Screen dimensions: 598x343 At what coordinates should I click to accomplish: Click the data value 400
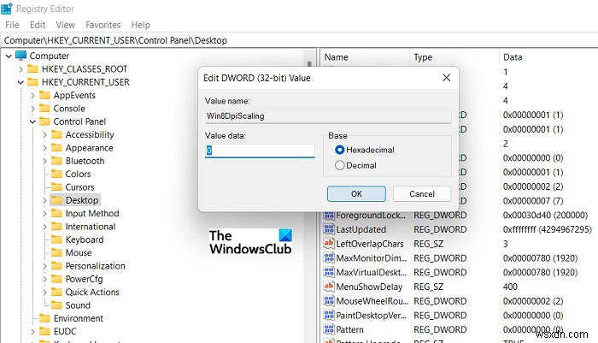510,287
